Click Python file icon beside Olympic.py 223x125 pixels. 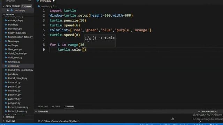6,62
